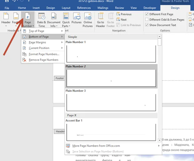This screenshot has width=194, height=161.
Task: Expand Current Position submenu arrow
Action: (62, 48)
